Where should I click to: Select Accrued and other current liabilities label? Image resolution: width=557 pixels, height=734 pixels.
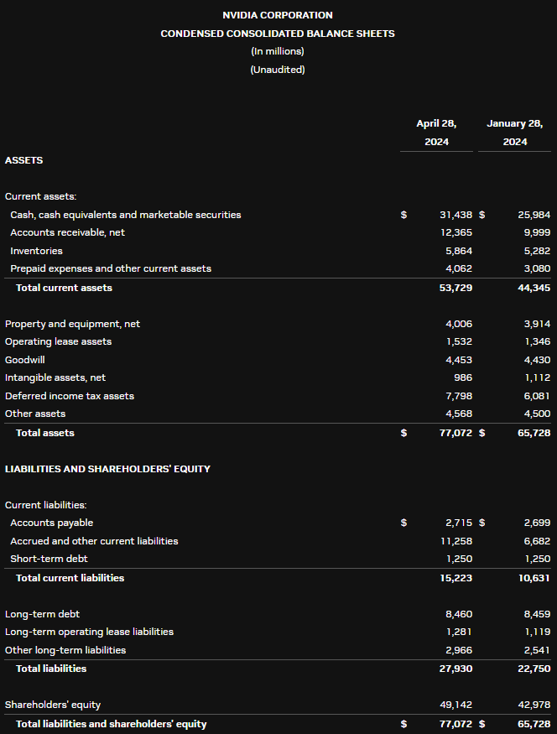point(94,541)
